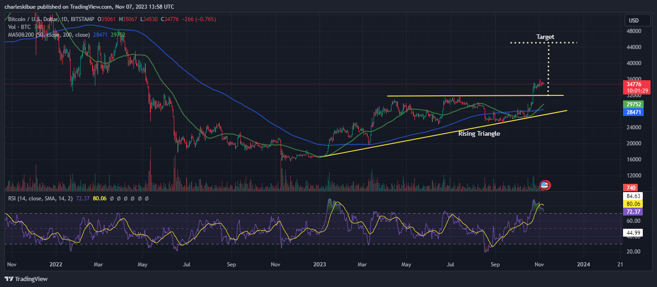
Task: Click the 2024 time-axis label
Action: [x=584, y=265]
